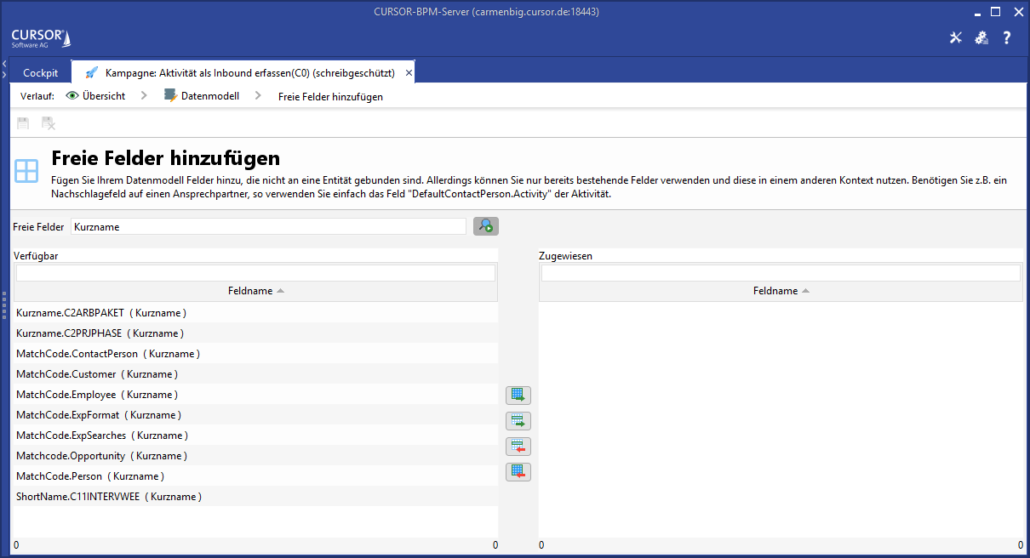Click the Freie Felder search input field
1030x558 pixels.
click(268, 227)
